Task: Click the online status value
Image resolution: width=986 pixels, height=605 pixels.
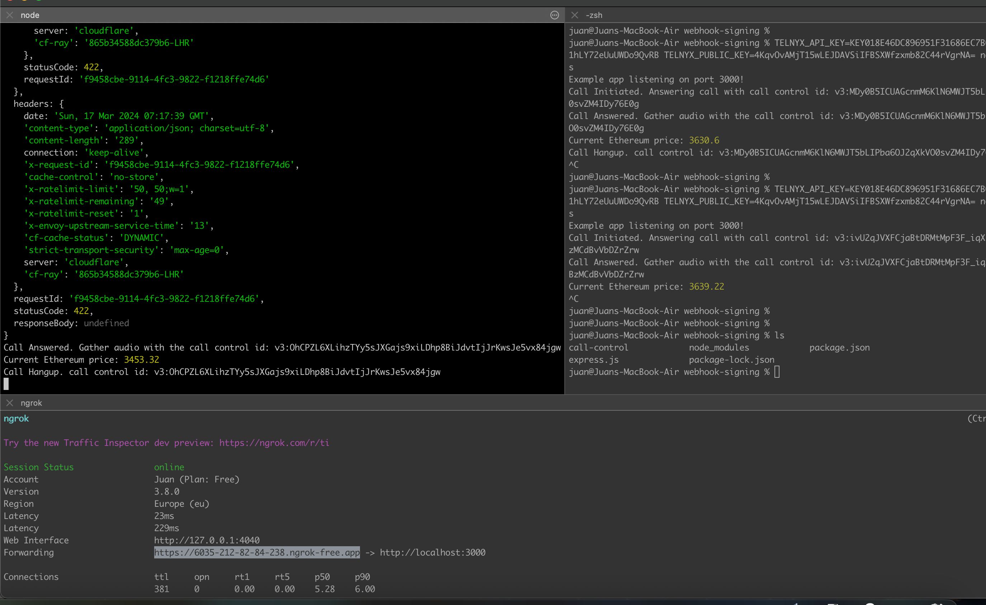Action: (x=169, y=467)
